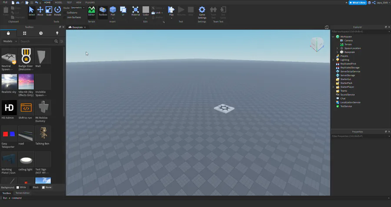Select ServerScriptService in Explorer
Image resolution: width=391 pixels, height=207 pixels.
click(350, 71)
